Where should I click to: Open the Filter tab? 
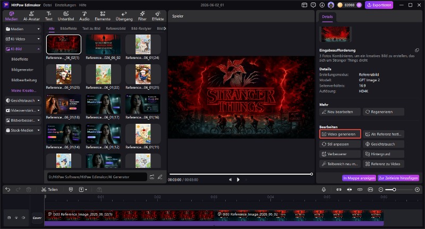142,16
